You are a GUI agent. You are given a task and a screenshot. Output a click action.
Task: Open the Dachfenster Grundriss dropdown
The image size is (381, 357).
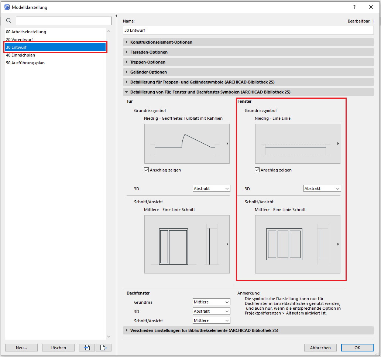point(211,302)
